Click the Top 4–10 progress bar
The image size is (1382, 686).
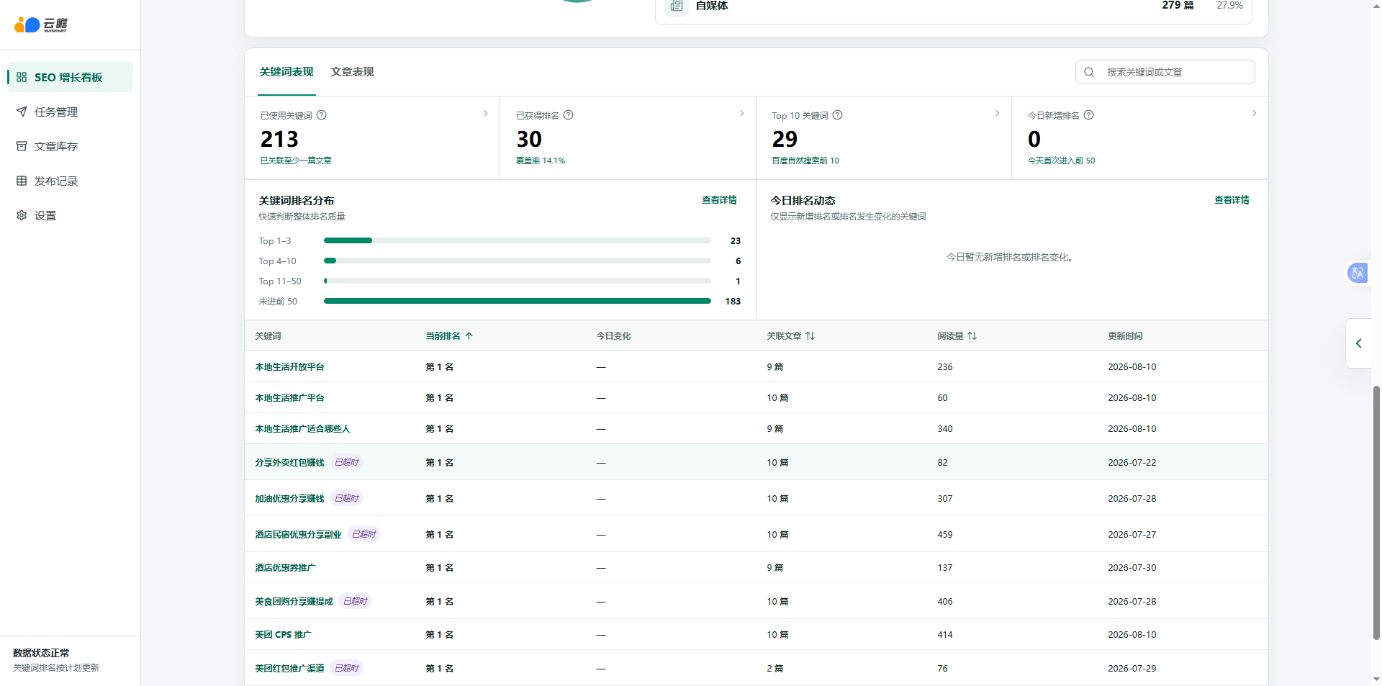point(518,261)
